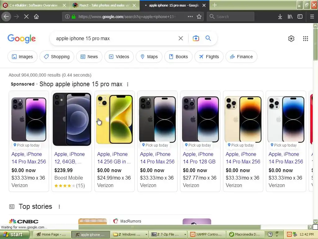Click the silver iPhone 14 Pro Max image
318x239 pixels.
286,119
